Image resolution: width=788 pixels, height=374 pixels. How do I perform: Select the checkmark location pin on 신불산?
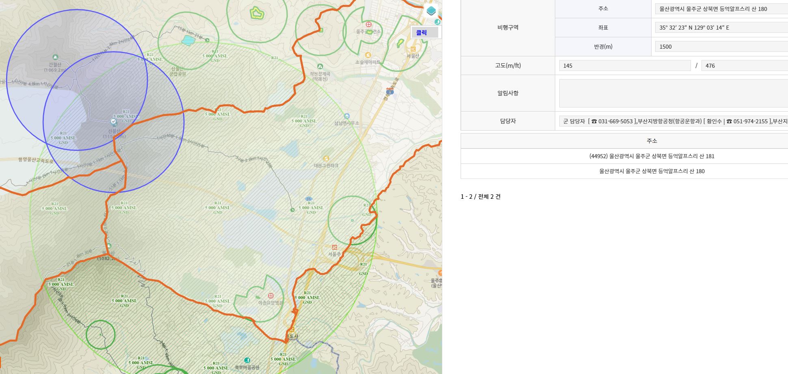pos(114,122)
